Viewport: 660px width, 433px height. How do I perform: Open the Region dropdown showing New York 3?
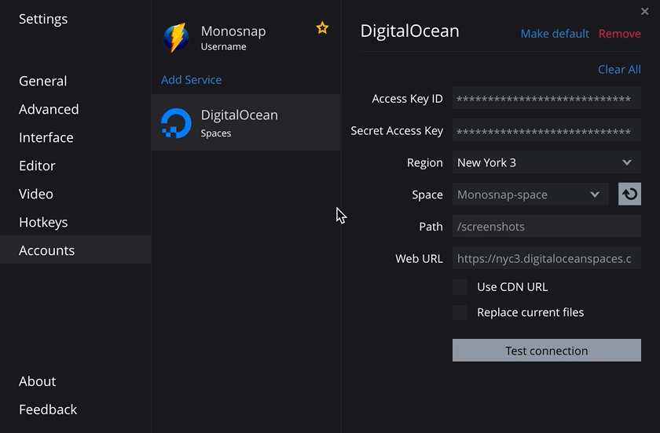[546, 162]
